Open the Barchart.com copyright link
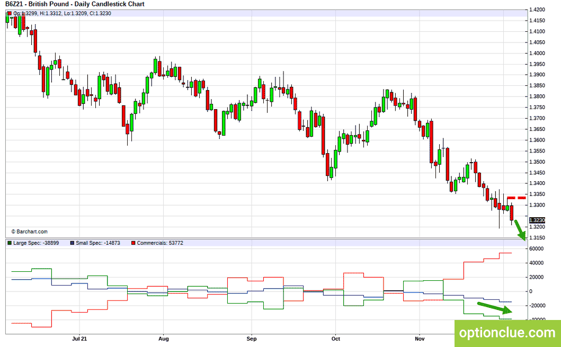 (x=29, y=232)
